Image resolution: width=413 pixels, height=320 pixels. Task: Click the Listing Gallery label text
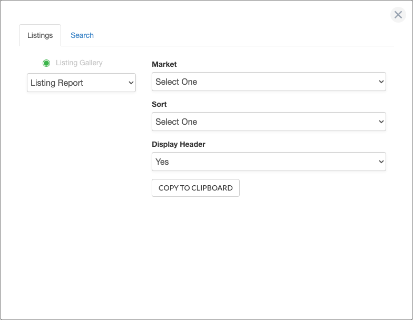[x=79, y=63]
